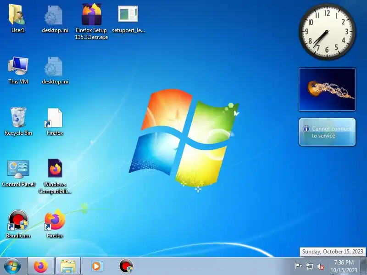Viewport: 367px width, 275px height.
Task: Select the Firefox logo shortcut beside Bandicam
Action: click(x=55, y=220)
